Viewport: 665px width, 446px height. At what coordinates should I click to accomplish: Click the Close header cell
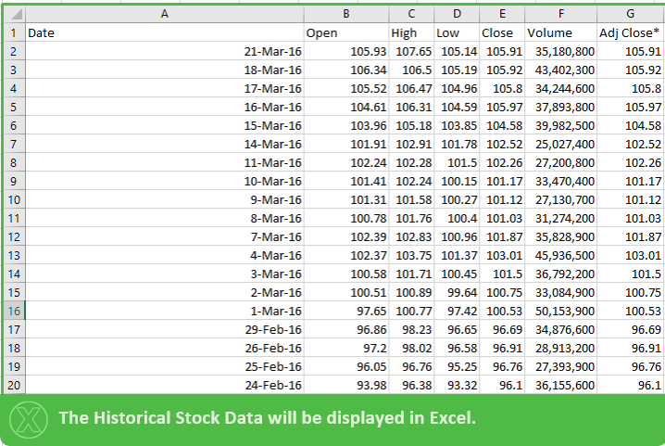tap(502, 32)
